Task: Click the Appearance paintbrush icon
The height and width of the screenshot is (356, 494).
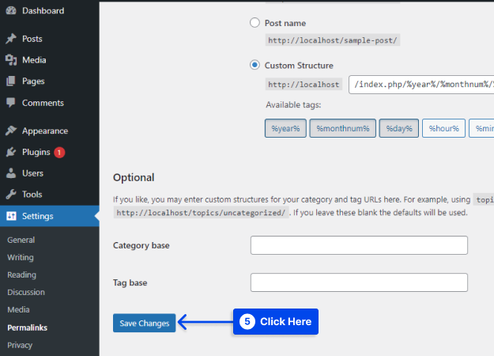Action: [x=11, y=131]
